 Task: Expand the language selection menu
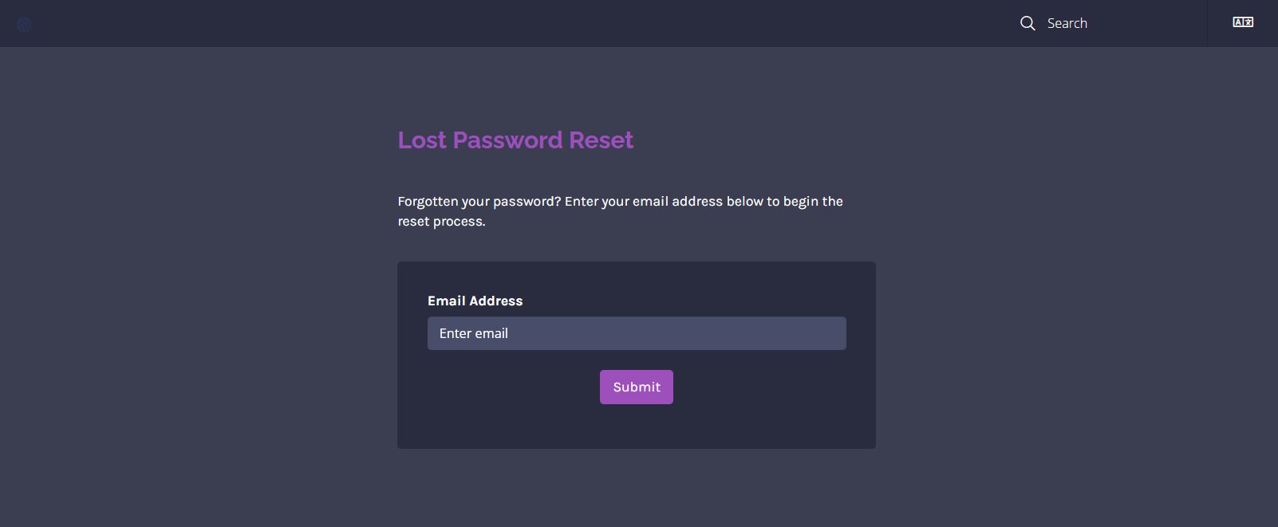(1243, 22)
